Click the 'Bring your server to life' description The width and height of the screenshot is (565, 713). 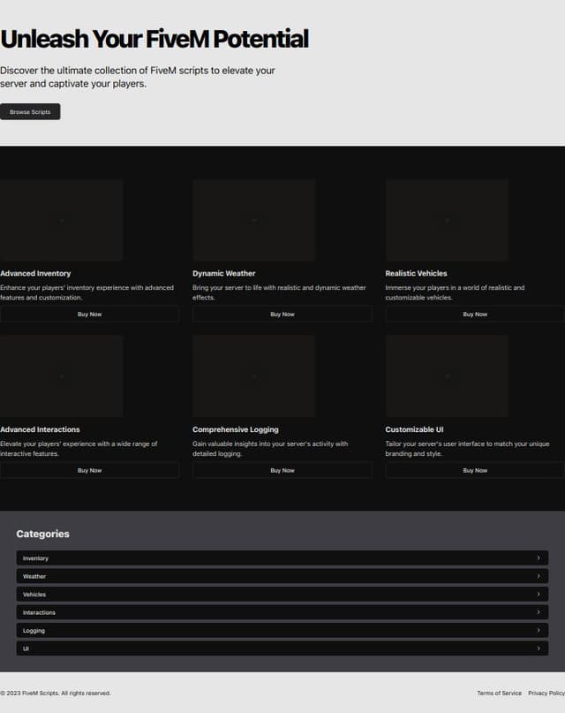[279, 292]
